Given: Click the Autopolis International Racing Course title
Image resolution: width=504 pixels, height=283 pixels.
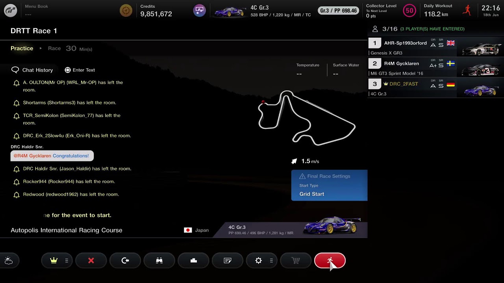Looking at the screenshot, I should (67, 230).
